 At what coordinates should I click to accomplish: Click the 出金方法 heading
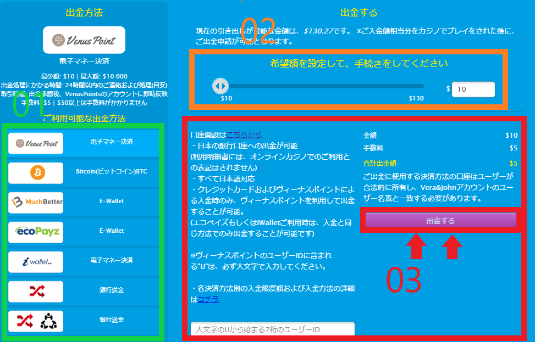pos(84,13)
